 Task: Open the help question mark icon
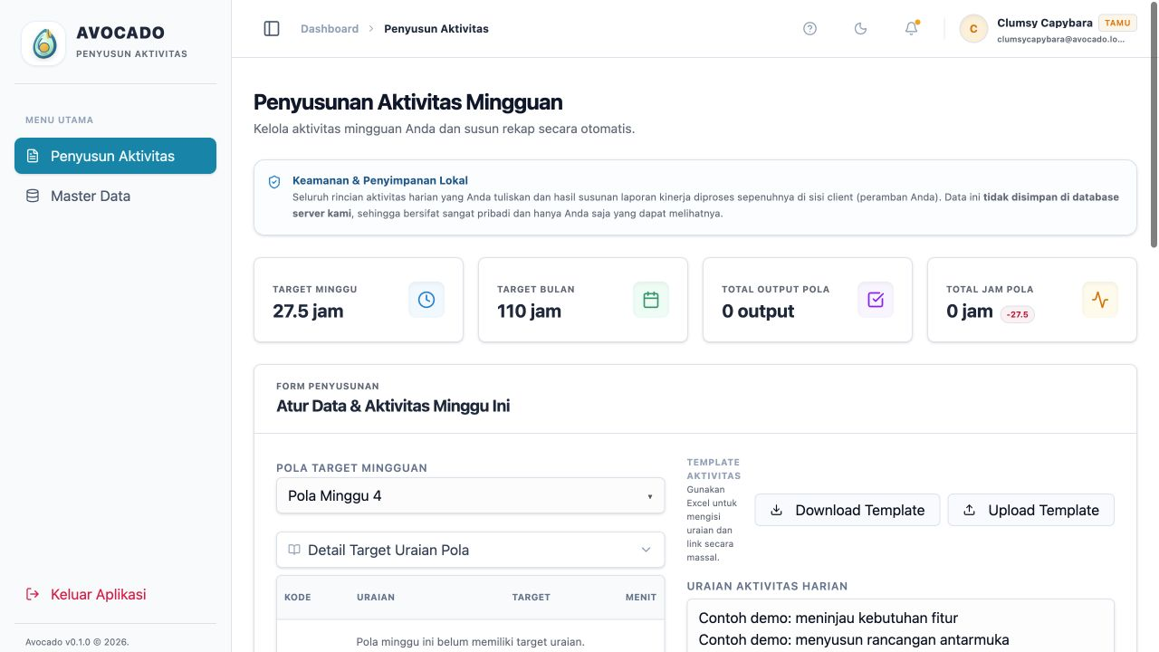click(x=810, y=29)
